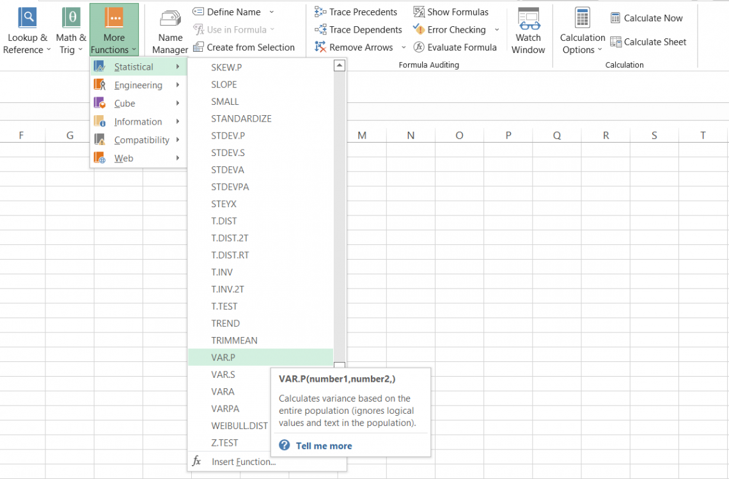Click Trace Dependents
The image size is (729, 479).
click(358, 29)
